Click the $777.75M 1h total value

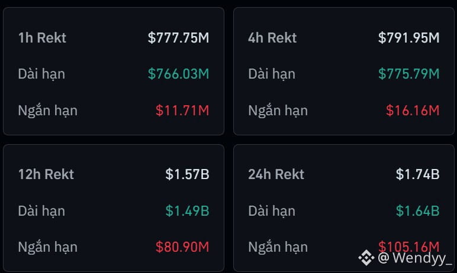[178, 38]
